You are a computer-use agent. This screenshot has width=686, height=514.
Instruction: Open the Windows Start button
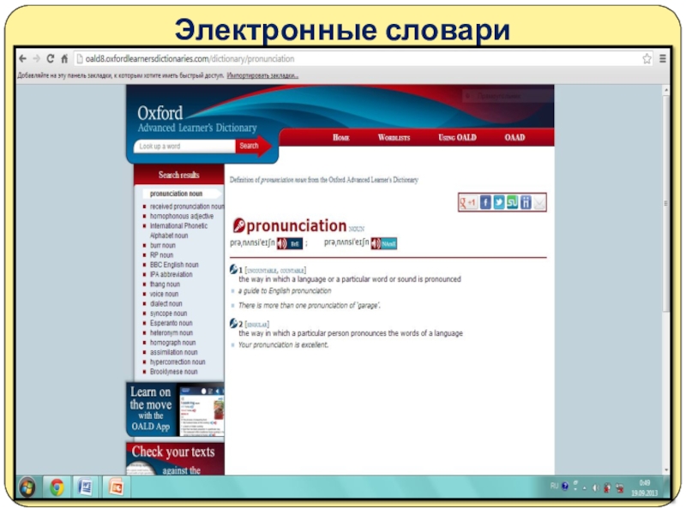click(27, 487)
